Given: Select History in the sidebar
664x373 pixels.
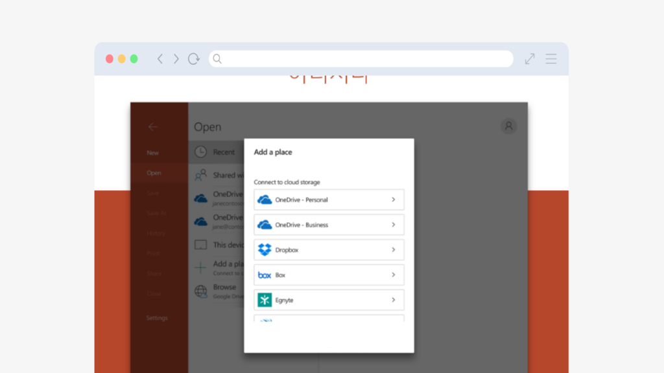Looking at the screenshot, I should (x=156, y=233).
